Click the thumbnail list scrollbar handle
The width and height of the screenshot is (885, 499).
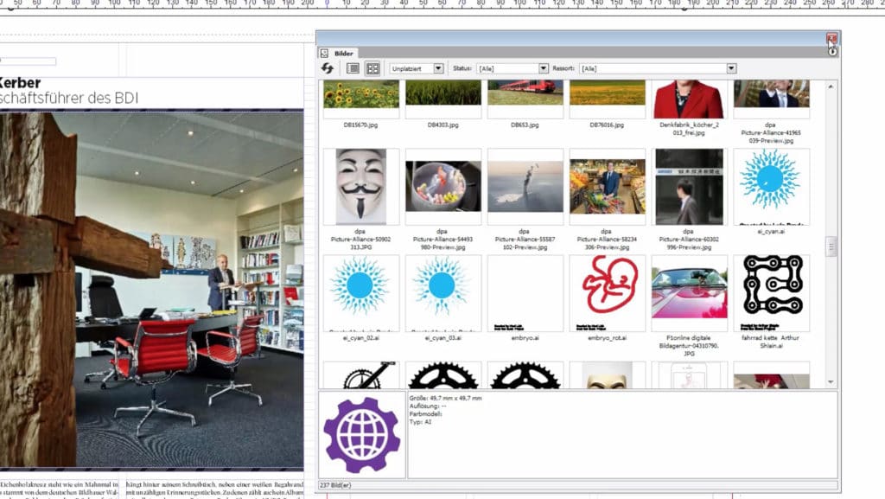831,247
